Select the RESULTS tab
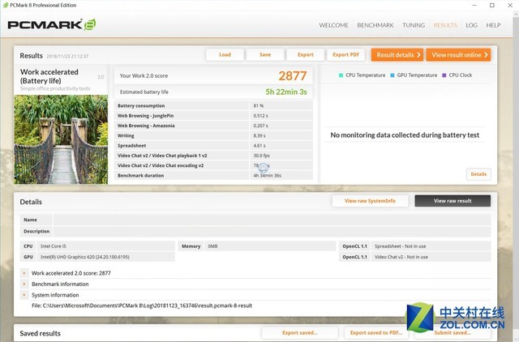The image size is (519, 342). pyautogui.click(x=445, y=25)
